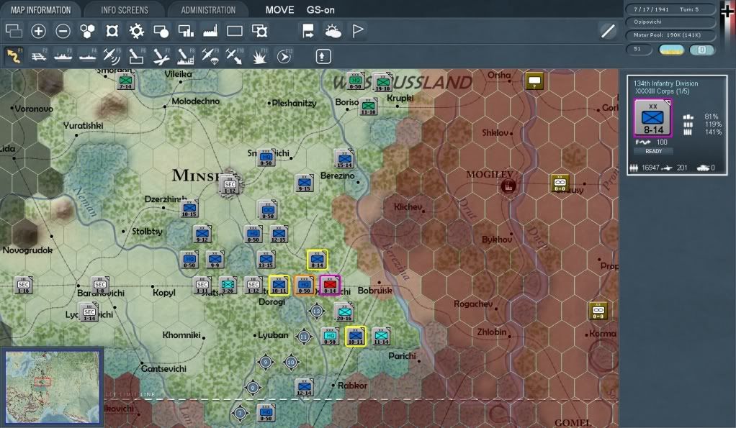Select the 20-16 cyan unit counter

(x=344, y=312)
